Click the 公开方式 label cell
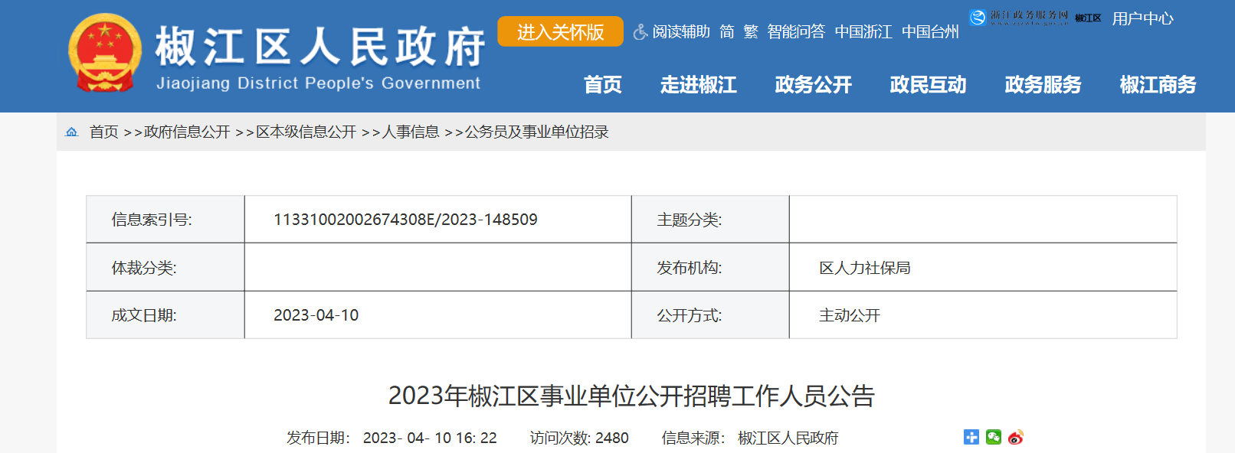This screenshot has height=453, width=1235. tap(710, 314)
